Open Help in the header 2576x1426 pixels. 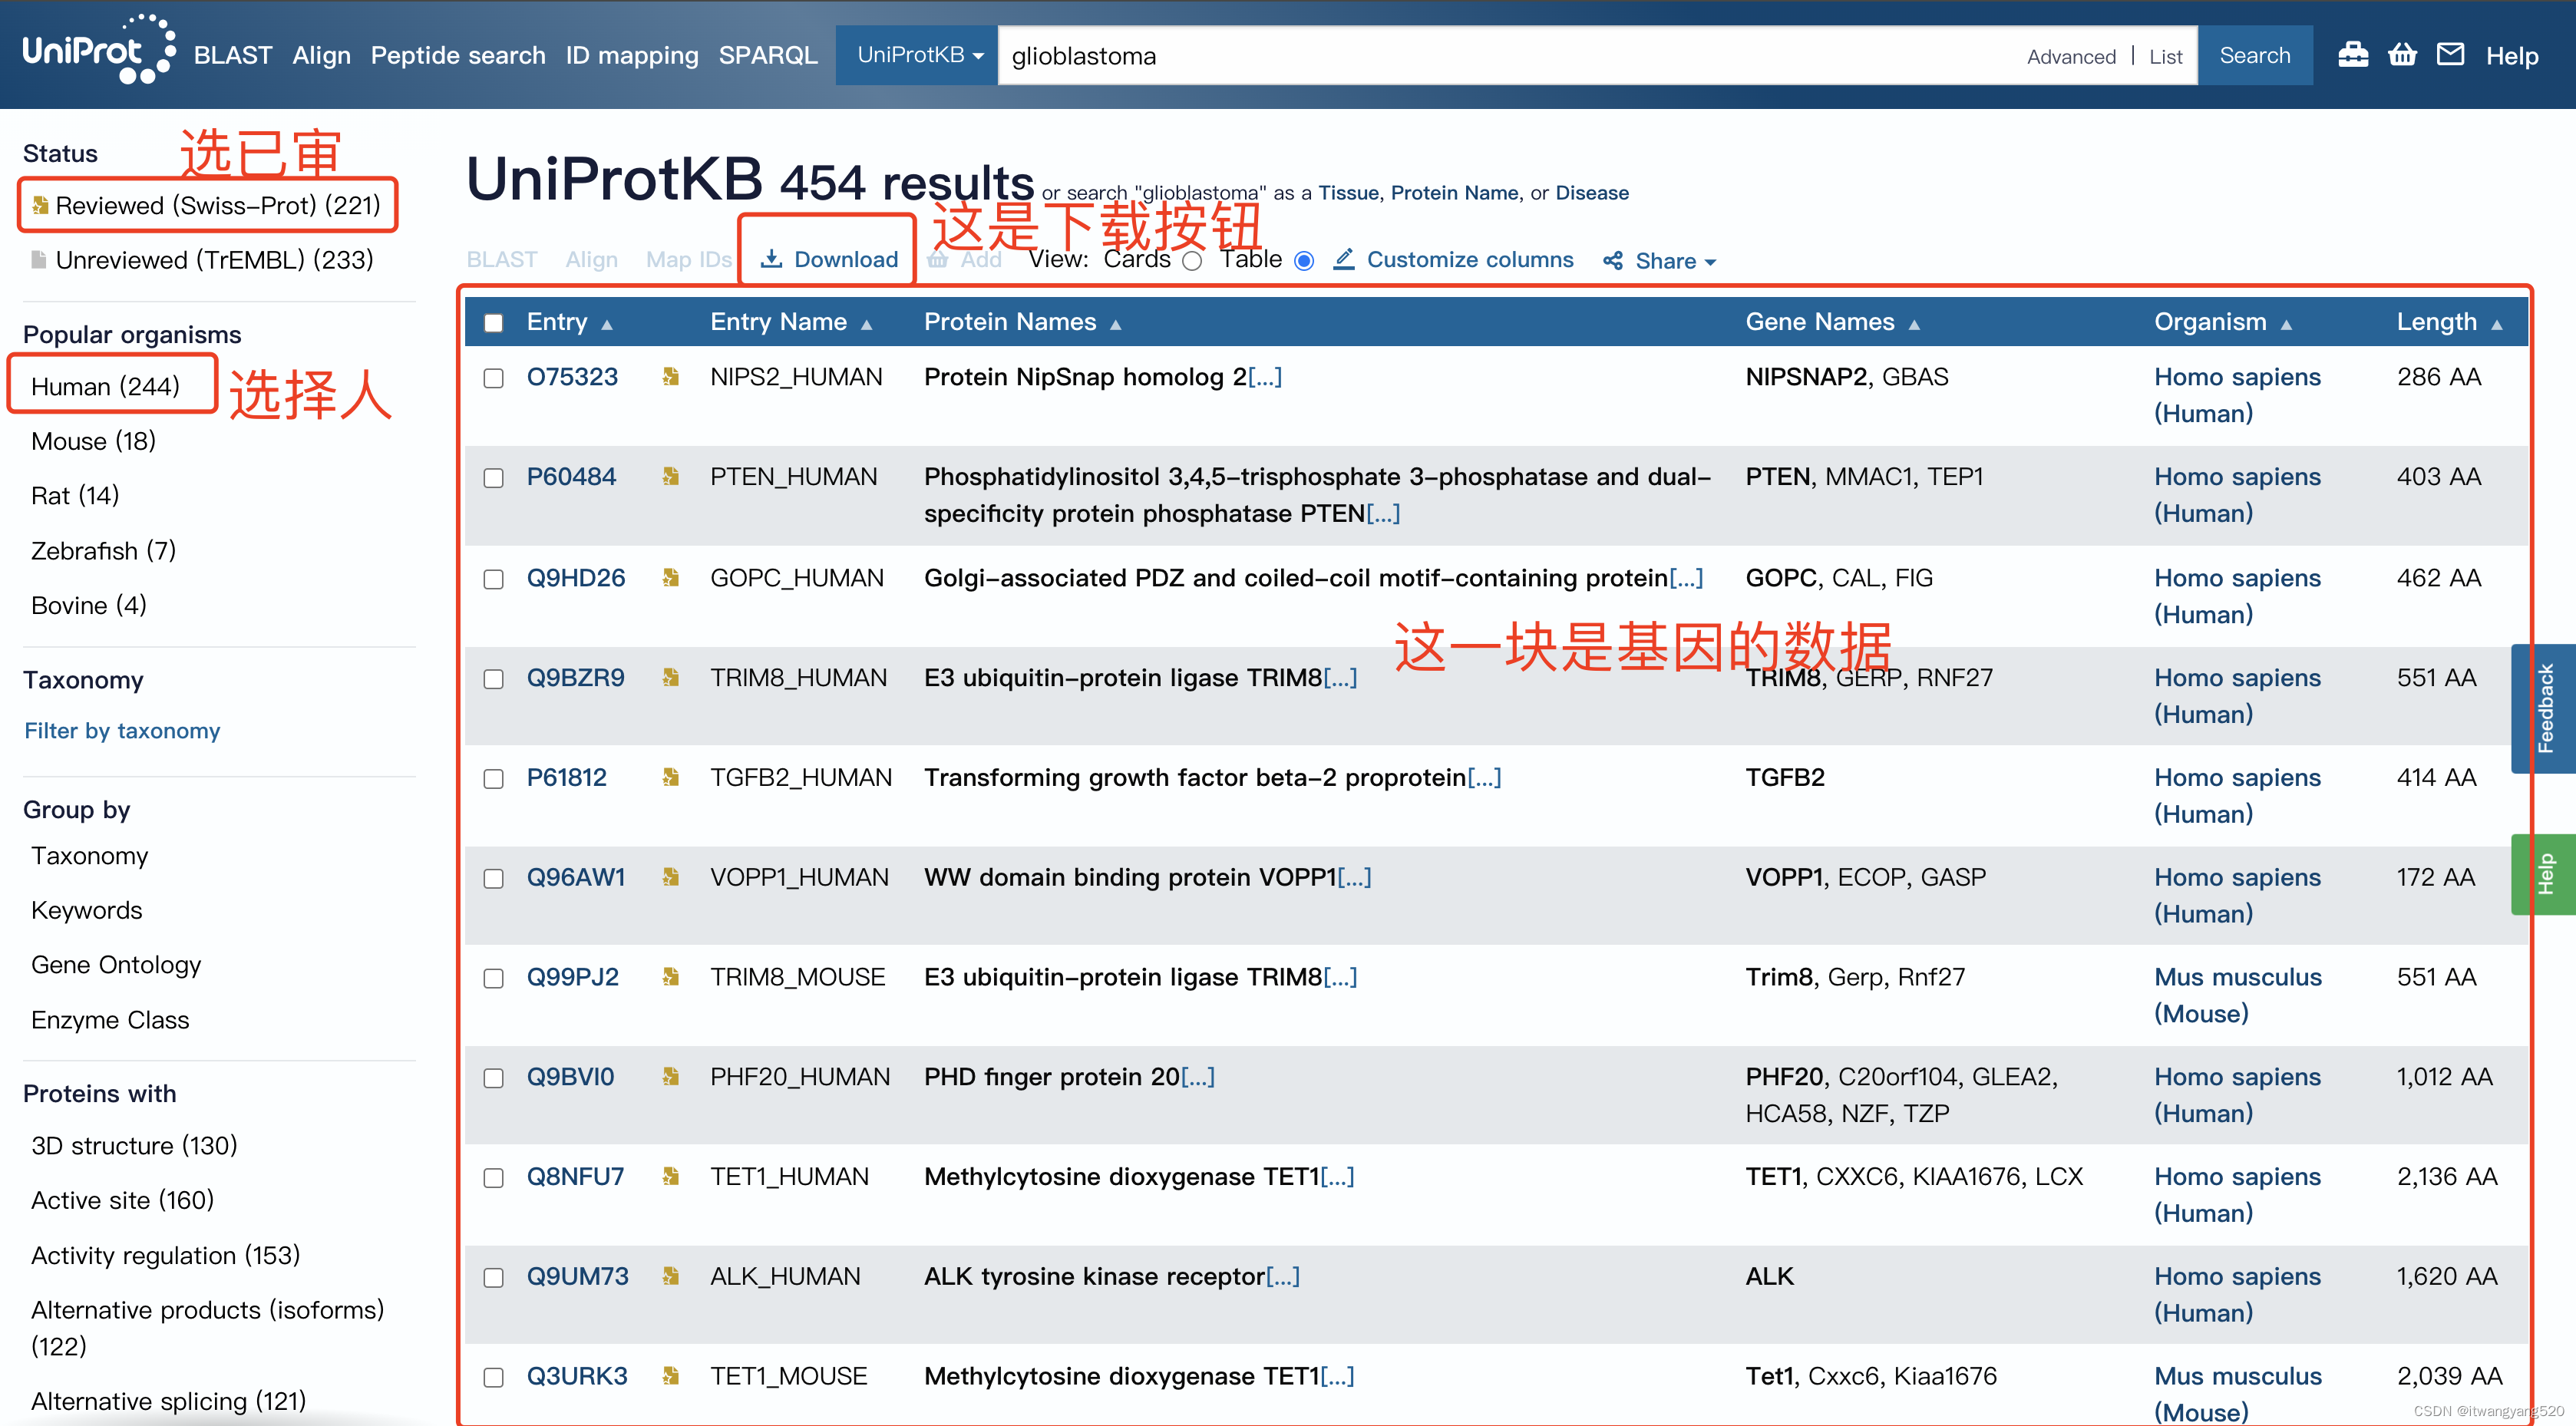[x=2512, y=56]
